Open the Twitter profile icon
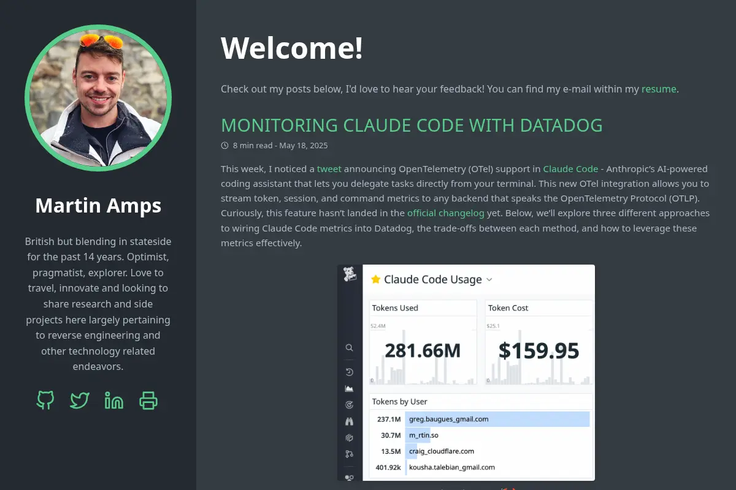The image size is (736, 490). coord(80,401)
